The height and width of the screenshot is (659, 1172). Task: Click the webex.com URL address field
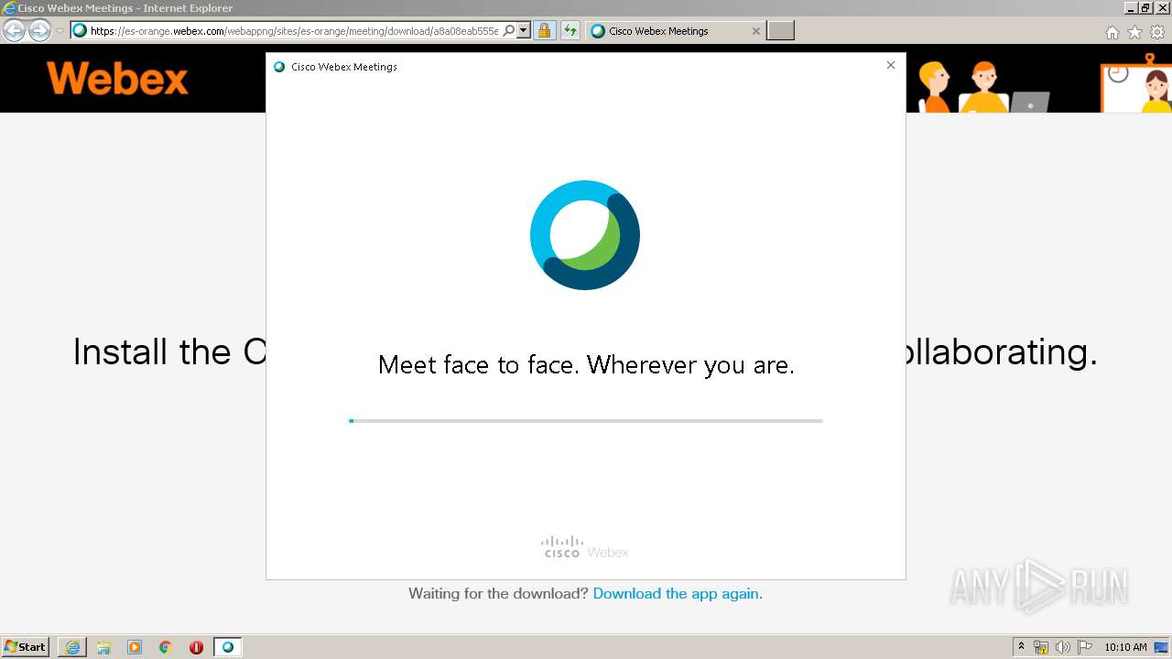[294, 31]
